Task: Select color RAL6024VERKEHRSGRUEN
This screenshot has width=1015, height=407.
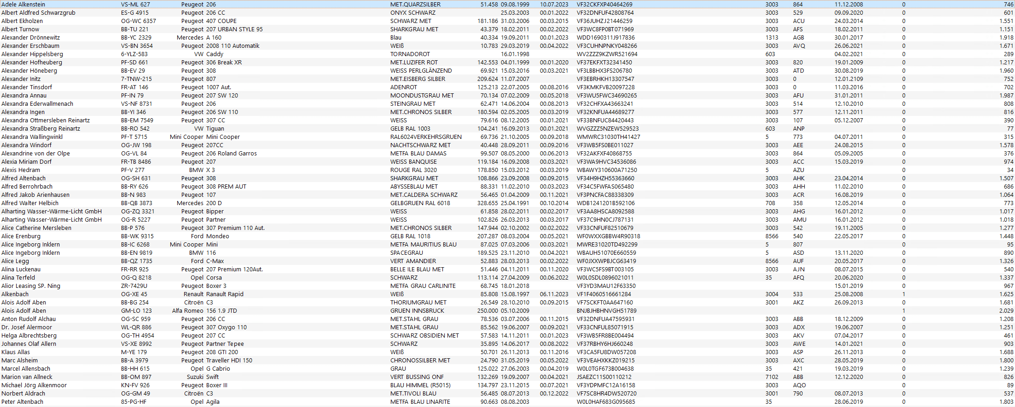Action: [426, 137]
